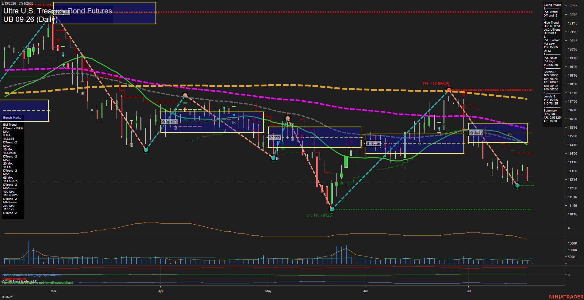This screenshot has width=584, height=300.
Task: Select the Nonreportable positions net legend entry
Action: [x=38, y=283]
